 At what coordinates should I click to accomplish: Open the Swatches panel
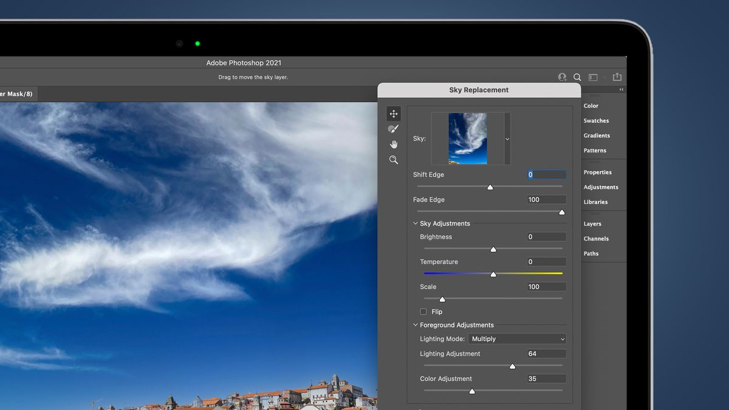[596, 120]
